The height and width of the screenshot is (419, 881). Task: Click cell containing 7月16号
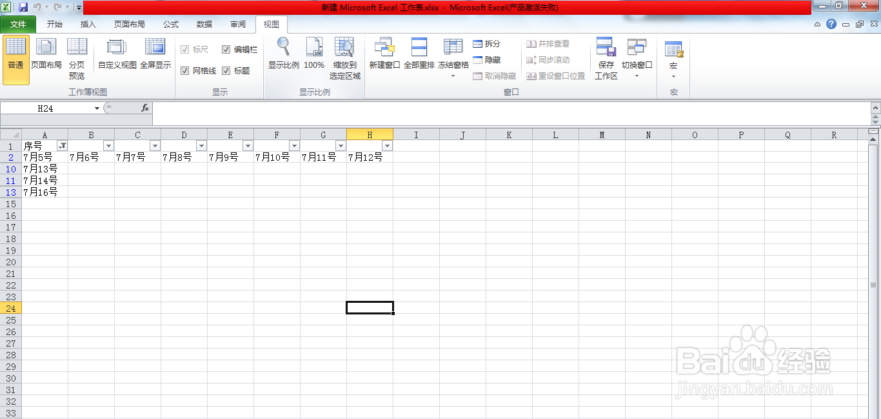tap(45, 192)
